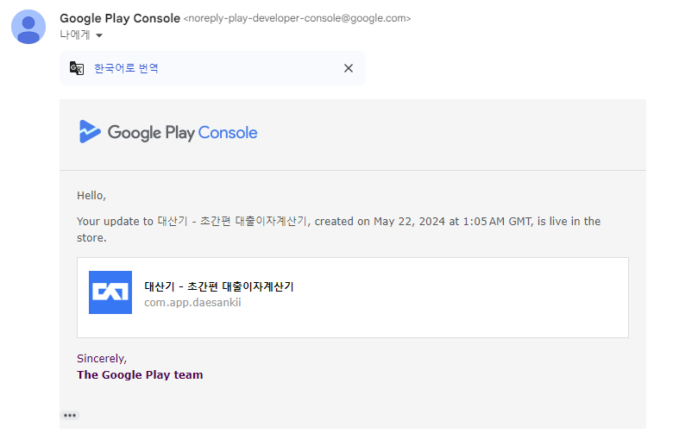This screenshot has height=446, width=698.
Task: Click the translate icon in the banner
Action: pyautogui.click(x=77, y=68)
